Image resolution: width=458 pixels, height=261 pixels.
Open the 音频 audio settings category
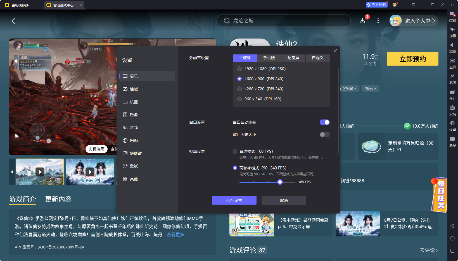[x=134, y=127]
